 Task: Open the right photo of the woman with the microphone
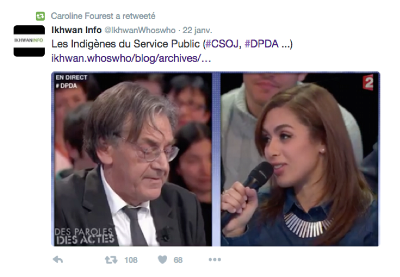click(299, 159)
